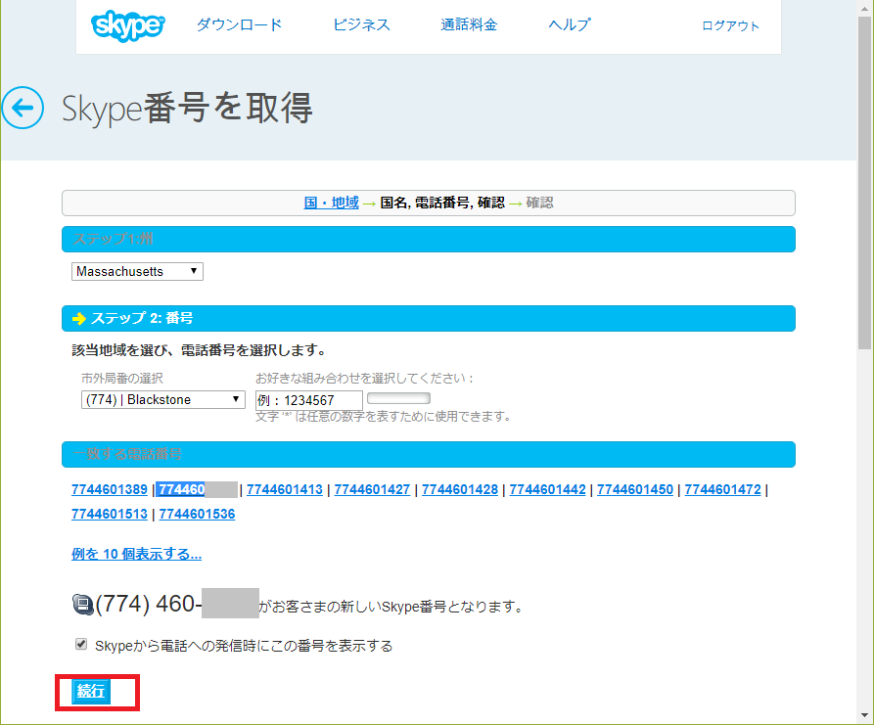Open the ダウンロード menu
The height and width of the screenshot is (725, 874).
click(x=239, y=25)
